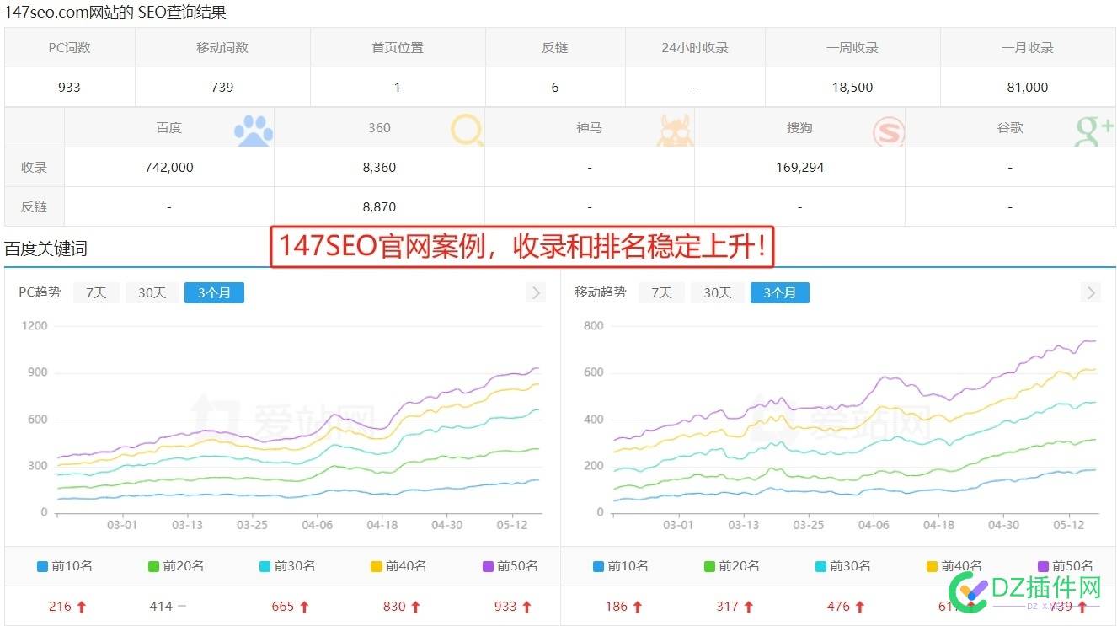Expand PC trend chart next arrow
1117x626 pixels.
click(536, 292)
